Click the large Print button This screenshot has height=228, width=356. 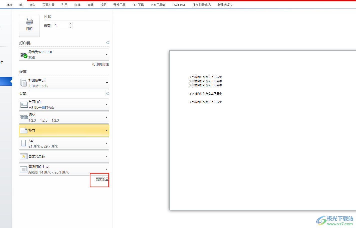coord(29,26)
